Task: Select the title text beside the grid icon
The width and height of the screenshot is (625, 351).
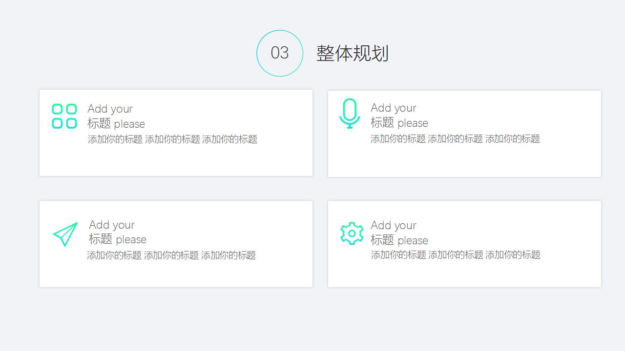Action: [x=116, y=116]
